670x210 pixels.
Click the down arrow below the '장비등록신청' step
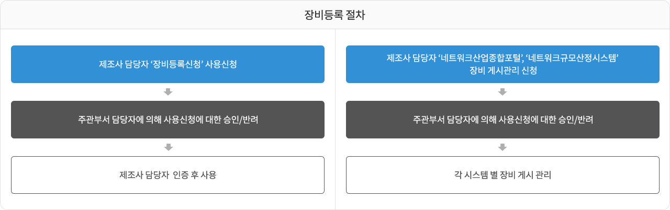click(168, 92)
